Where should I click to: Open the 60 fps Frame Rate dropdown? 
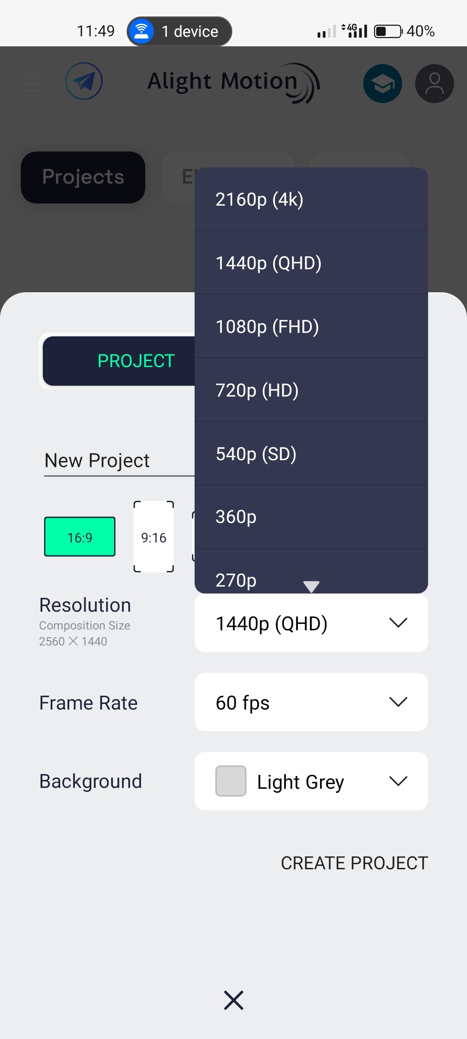pos(311,702)
